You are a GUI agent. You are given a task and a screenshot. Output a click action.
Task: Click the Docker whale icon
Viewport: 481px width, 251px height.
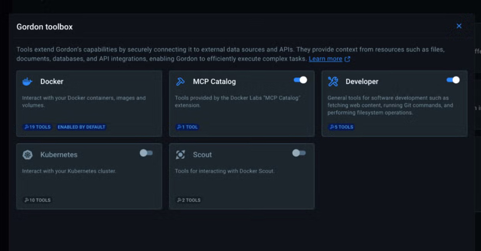(x=27, y=82)
